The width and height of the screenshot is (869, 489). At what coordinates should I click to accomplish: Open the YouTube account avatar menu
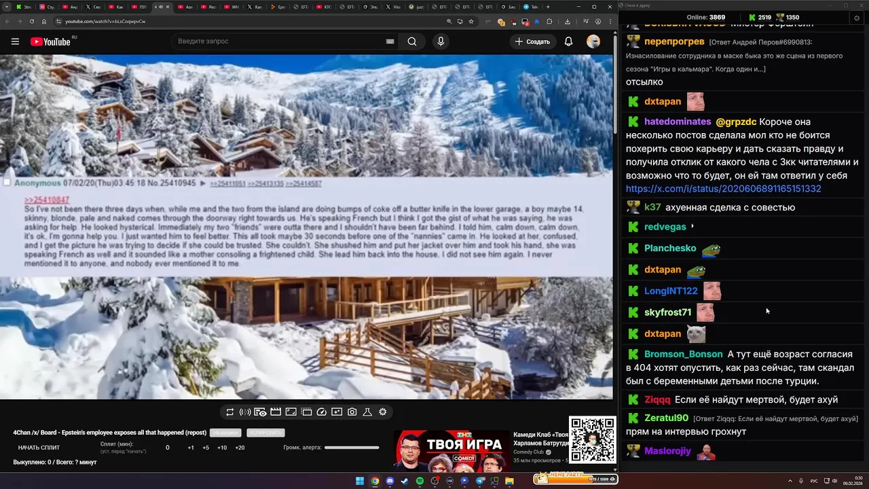[593, 41]
